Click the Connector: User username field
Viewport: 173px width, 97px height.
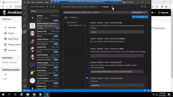click(x=117, y=85)
